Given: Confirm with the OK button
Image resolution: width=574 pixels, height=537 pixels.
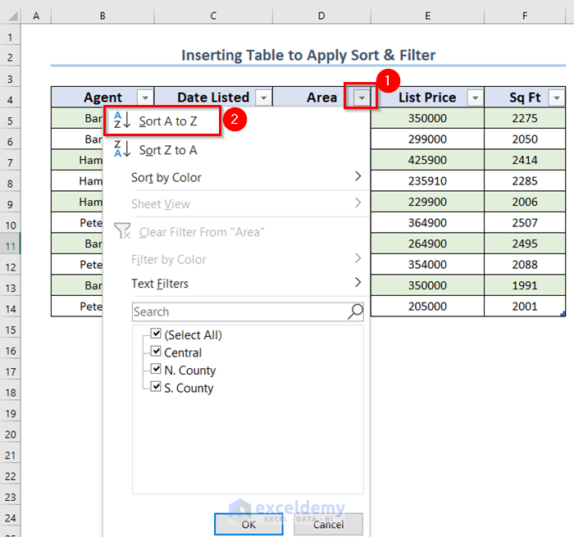Looking at the screenshot, I should [248, 524].
